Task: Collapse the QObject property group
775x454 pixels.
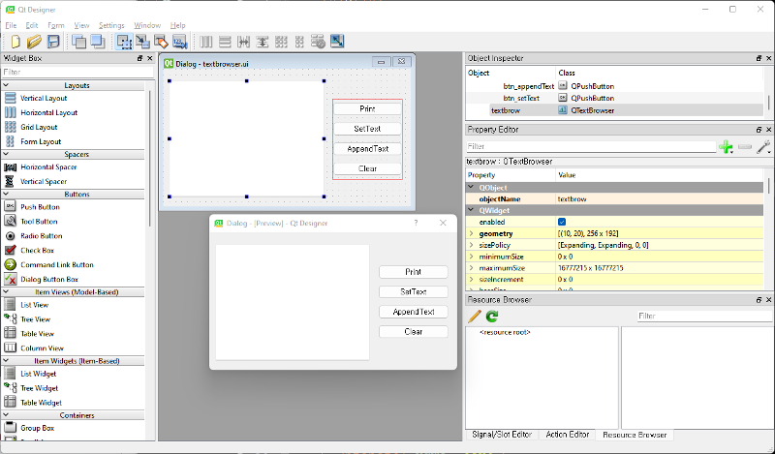Action: [471, 187]
